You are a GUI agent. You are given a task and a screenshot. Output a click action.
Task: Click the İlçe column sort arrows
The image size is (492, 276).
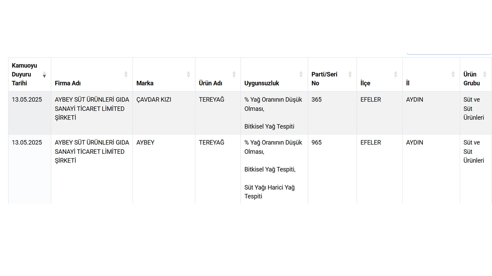tap(396, 74)
